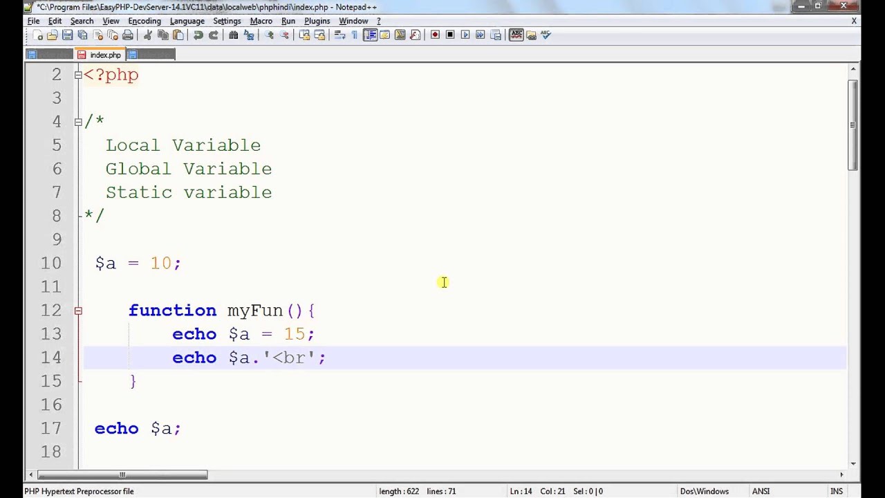Viewport: 885px width, 498px height.
Task: Open the Macro menu
Action: 261,21
